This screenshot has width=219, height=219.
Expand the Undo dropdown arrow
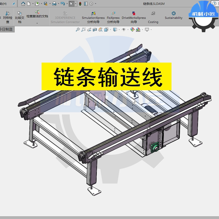[67, 4]
